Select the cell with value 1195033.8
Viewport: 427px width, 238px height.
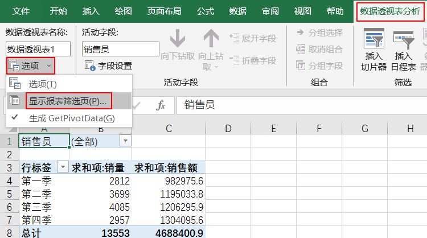point(169,194)
